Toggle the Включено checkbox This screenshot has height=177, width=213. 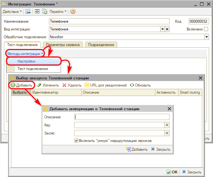pyautogui.click(x=206, y=29)
